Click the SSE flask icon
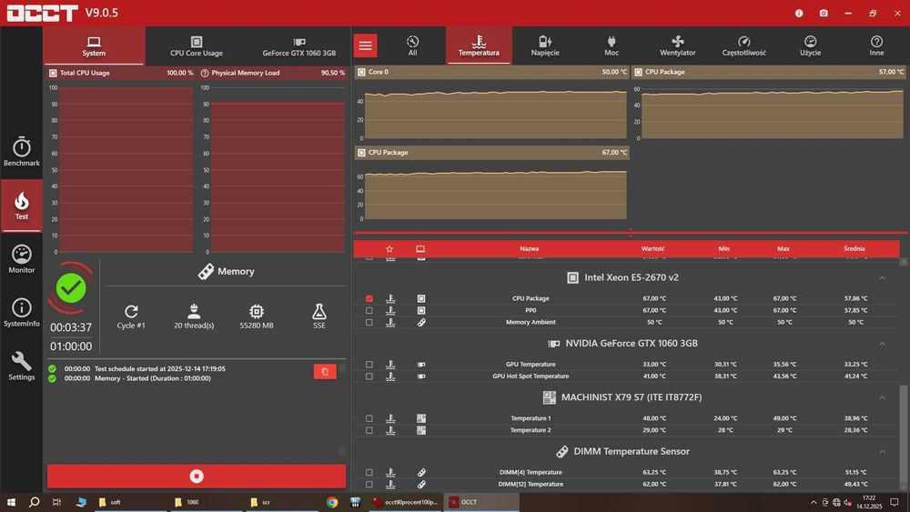910x512 pixels. coord(319,311)
